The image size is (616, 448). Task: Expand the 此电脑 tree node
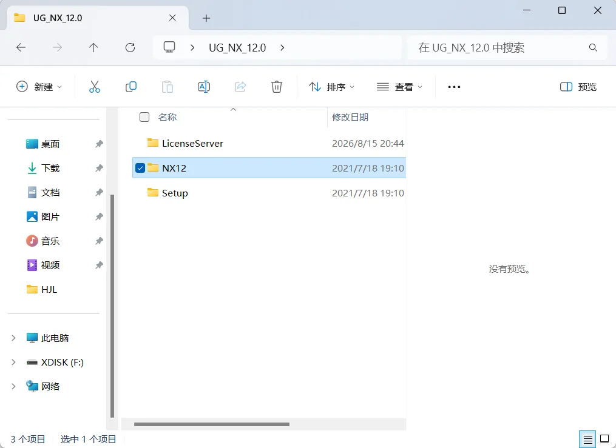coord(13,338)
